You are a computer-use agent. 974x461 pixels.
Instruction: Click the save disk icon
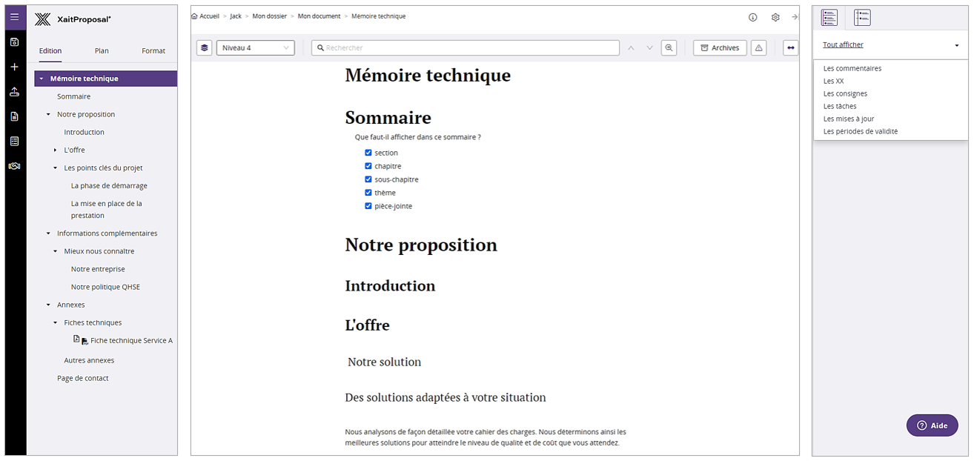pyautogui.click(x=15, y=42)
